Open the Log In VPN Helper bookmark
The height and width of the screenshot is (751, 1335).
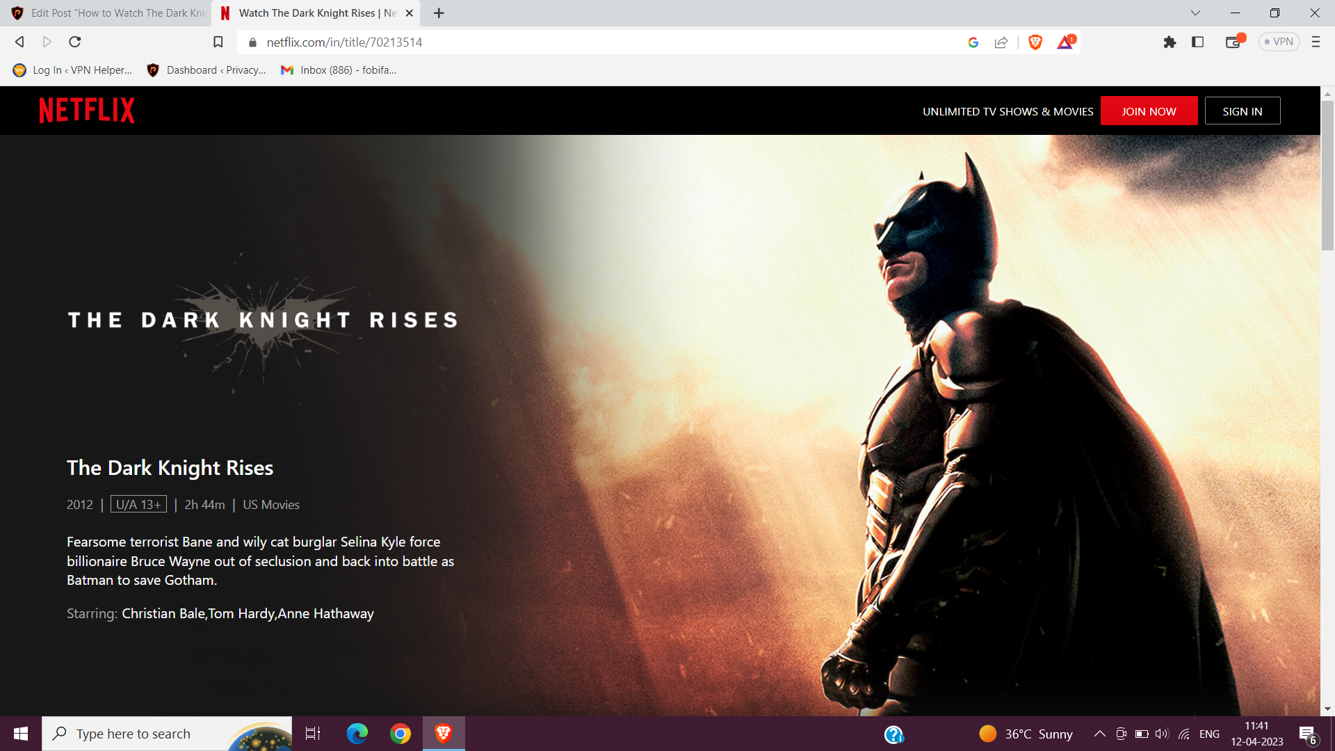72,70
